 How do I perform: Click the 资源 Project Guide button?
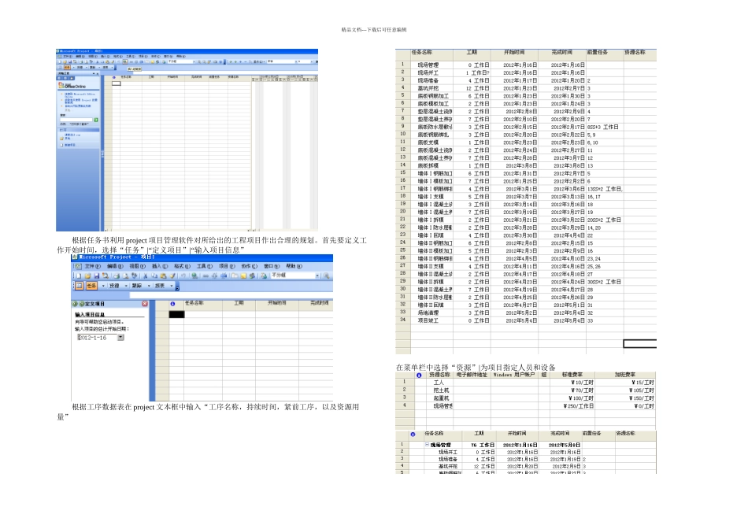point(114,286)
